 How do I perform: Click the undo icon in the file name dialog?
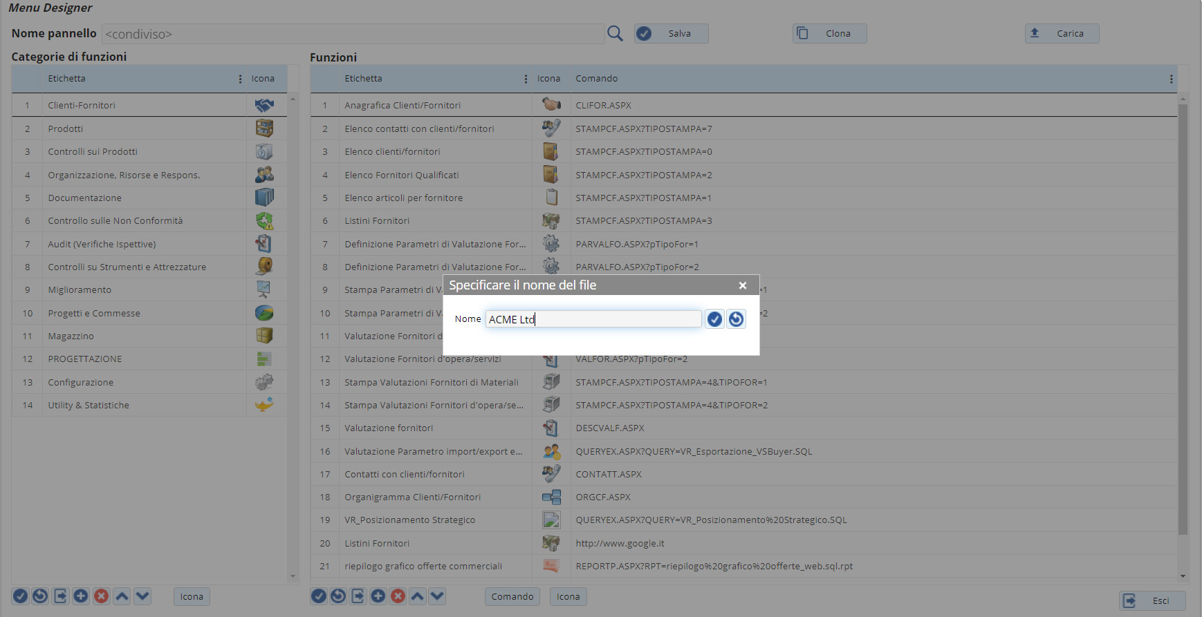pos(736,319)
